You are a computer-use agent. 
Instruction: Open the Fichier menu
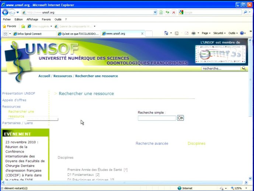click(7, 20)
